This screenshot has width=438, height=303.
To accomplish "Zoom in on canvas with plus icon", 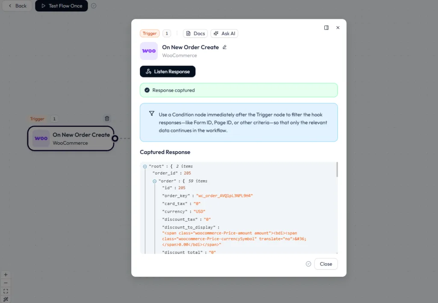I will (6, 275).
